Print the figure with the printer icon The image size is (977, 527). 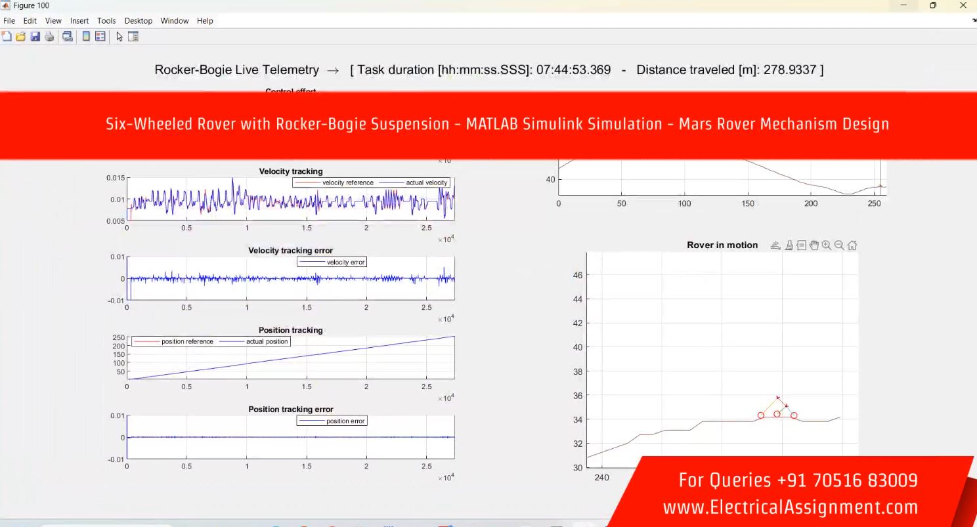tap(49, 37)
